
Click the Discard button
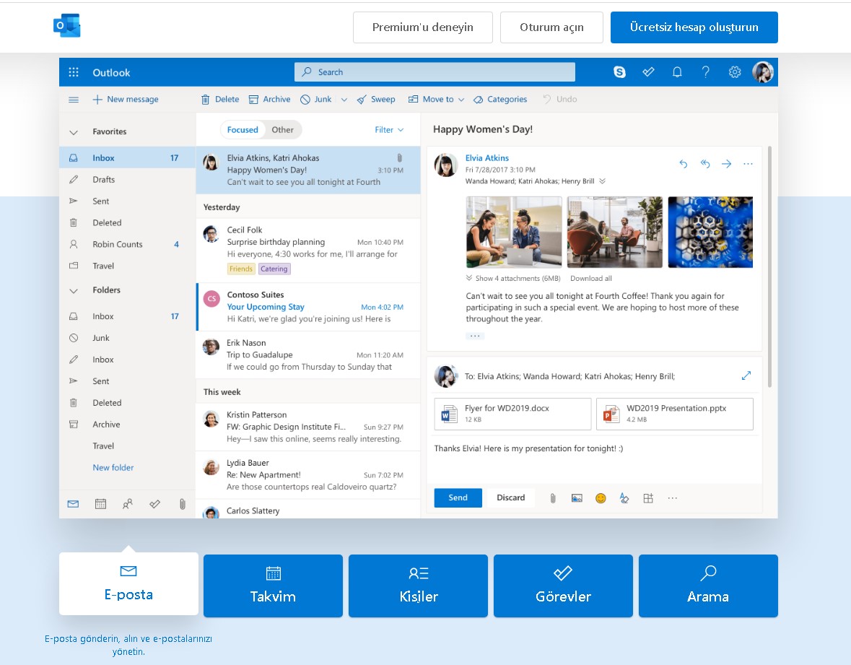point(511,497)
